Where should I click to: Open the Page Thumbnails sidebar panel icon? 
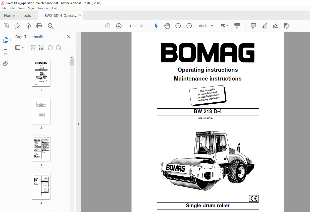(x=6, y=40)
